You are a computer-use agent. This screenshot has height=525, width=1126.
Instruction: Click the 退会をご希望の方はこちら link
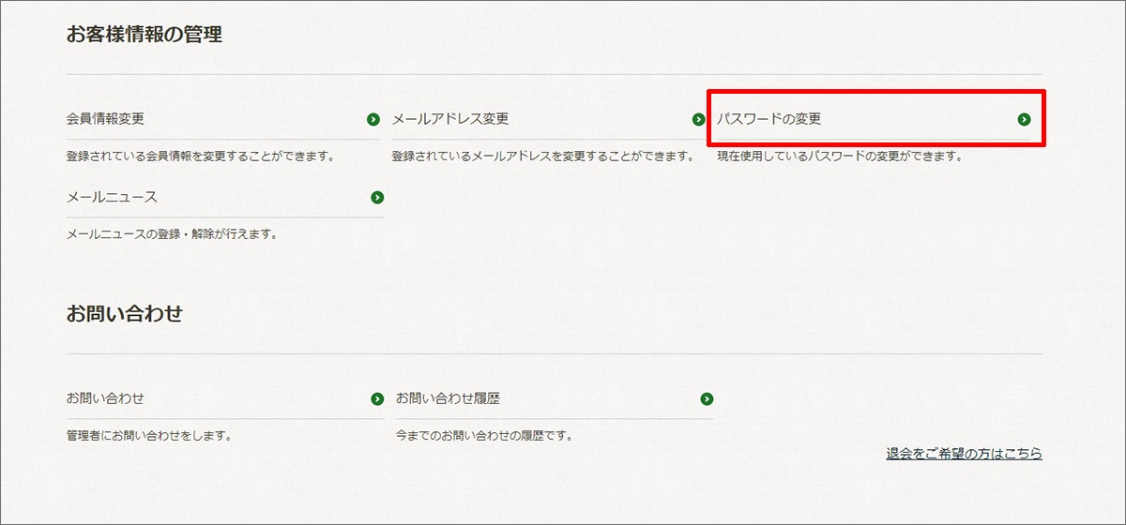[x=964, y=454]
